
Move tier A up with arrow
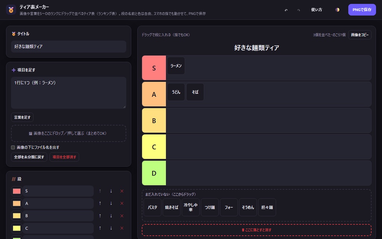point(100,204)
